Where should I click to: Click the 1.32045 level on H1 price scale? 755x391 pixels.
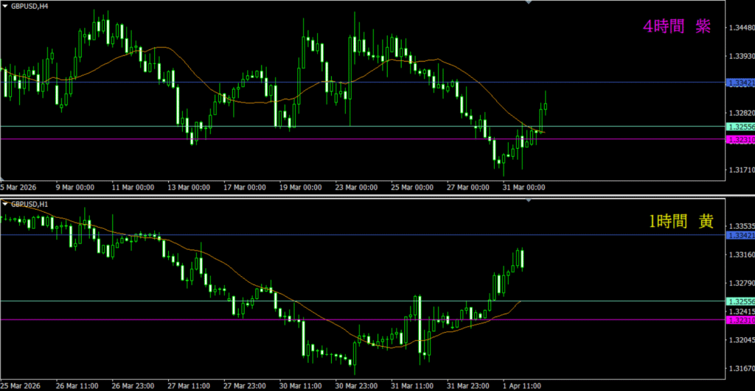740,341
